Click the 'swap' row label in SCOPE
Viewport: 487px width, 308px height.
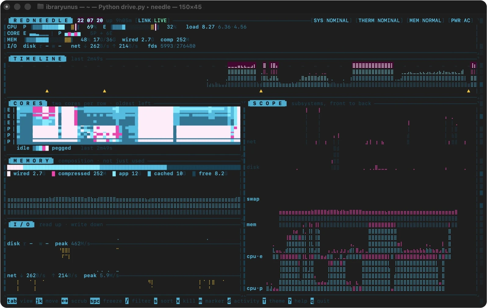253,199
